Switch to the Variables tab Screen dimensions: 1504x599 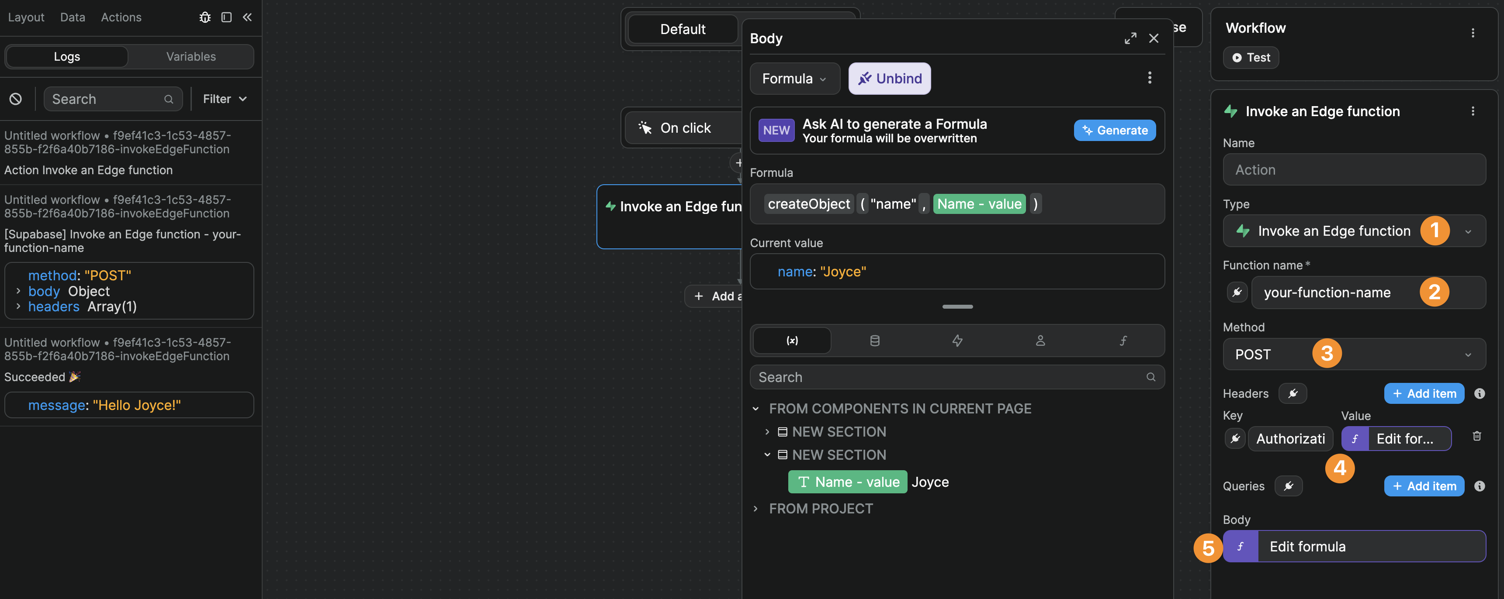coord(191,56)
